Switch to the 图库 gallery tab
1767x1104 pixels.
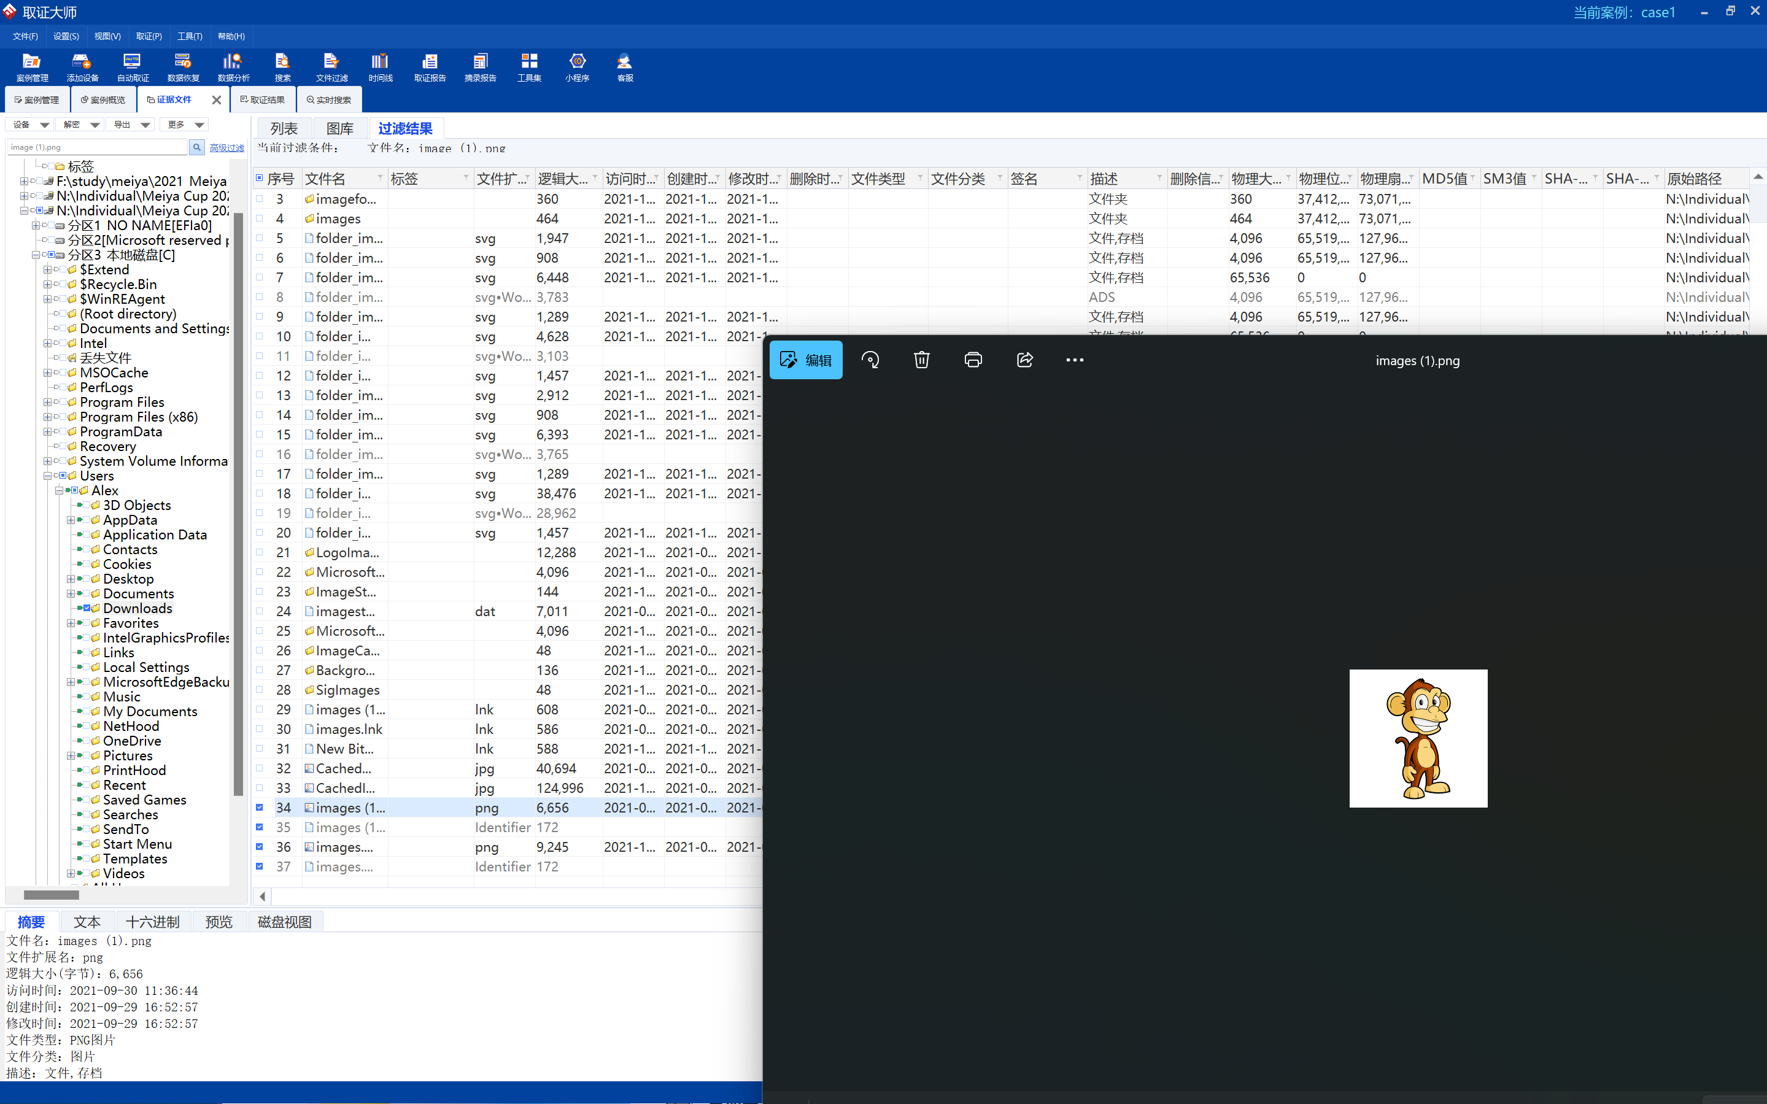339,128
